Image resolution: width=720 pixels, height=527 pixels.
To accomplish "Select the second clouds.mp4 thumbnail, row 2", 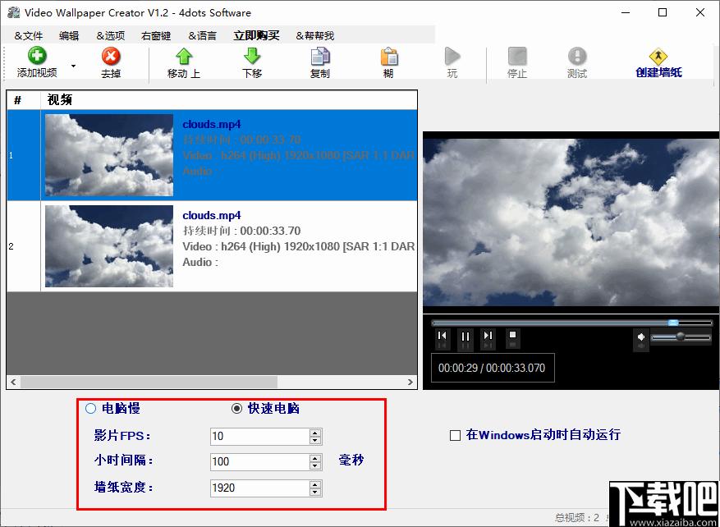I will (109, 246).
